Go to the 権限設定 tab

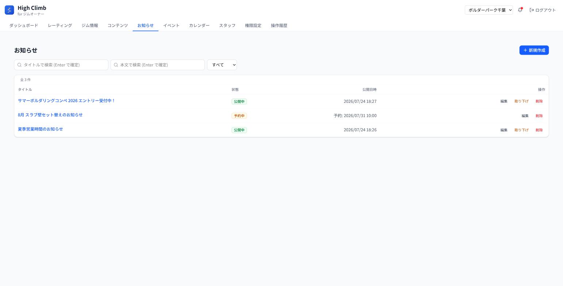coord(253,26)
